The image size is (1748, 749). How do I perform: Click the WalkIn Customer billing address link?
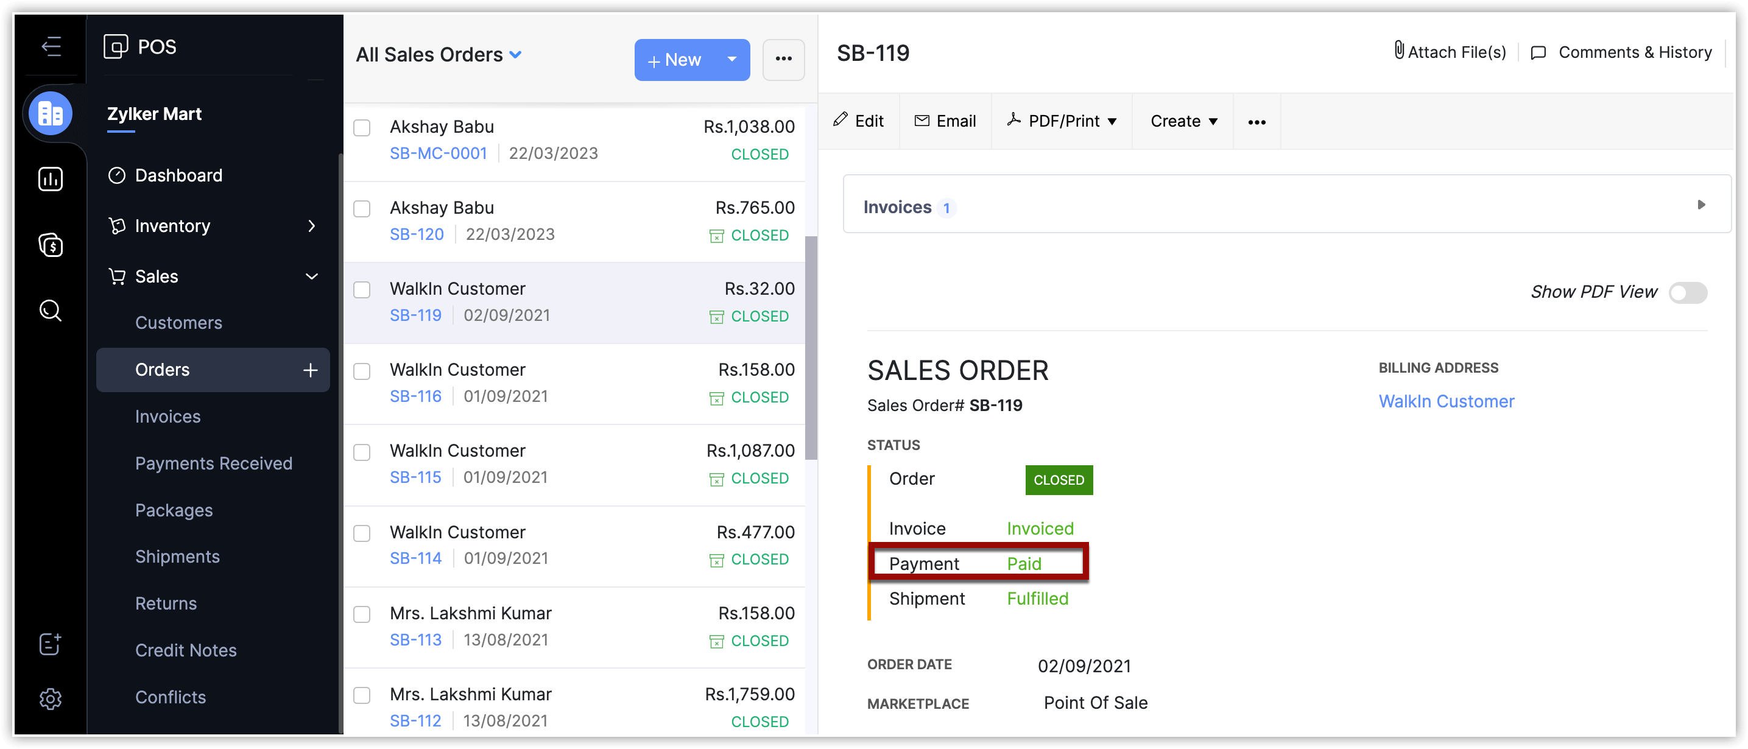pyautogui.click(x=1445, y=401)
